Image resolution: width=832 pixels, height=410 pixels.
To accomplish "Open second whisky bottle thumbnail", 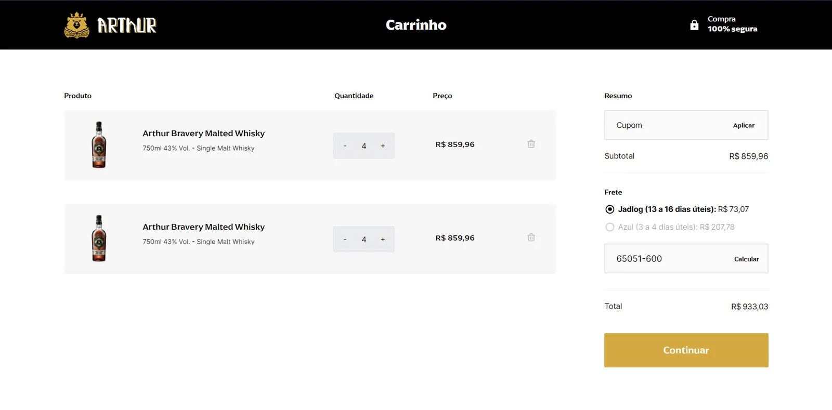I will pos(99,239).
